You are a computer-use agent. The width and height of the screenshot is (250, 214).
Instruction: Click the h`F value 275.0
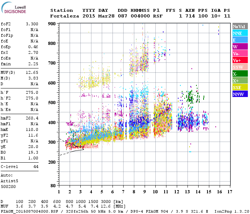coord(32,92)
